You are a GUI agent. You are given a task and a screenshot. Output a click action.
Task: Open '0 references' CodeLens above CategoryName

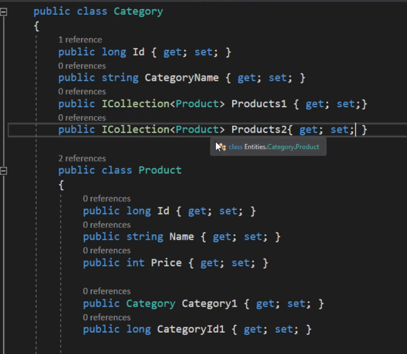[x=82, y=66]
